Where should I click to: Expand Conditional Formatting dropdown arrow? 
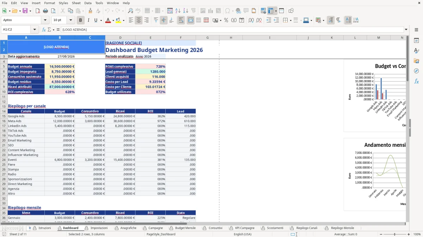click(x=323, y=20)
